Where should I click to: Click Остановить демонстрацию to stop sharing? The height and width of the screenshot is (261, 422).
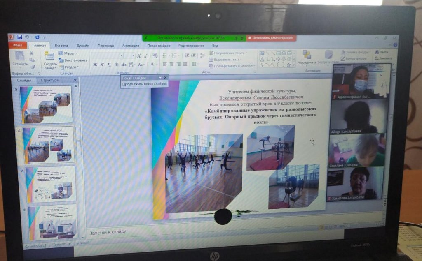271,38
